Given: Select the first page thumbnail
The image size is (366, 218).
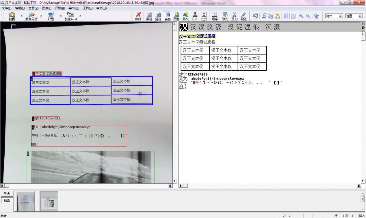Looking at the screenshot, I should tap(25, 201).
